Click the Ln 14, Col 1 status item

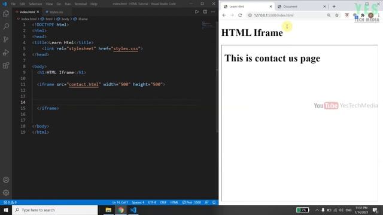tap(120, 202)
